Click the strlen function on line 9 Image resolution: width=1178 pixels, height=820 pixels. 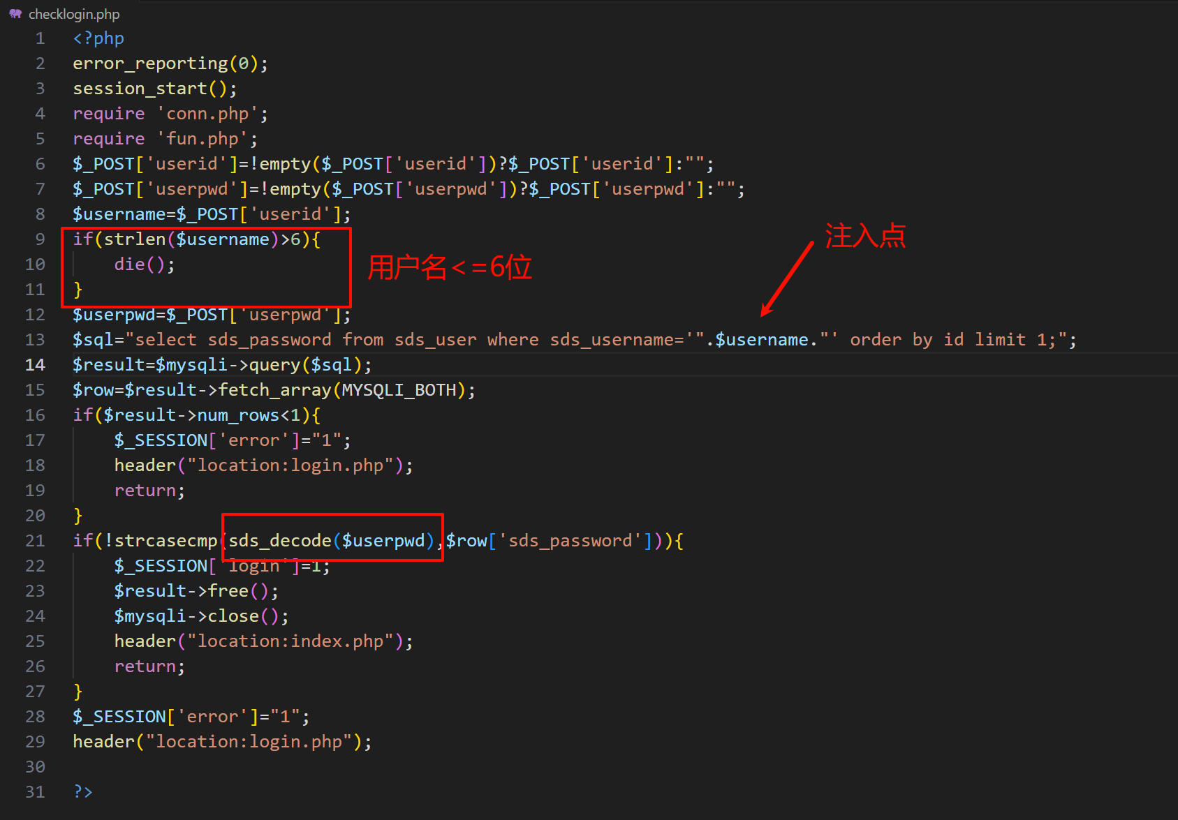[135, 239]
